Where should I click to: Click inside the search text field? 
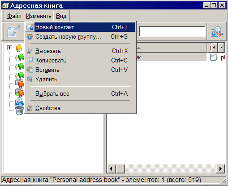coord(172,31)
